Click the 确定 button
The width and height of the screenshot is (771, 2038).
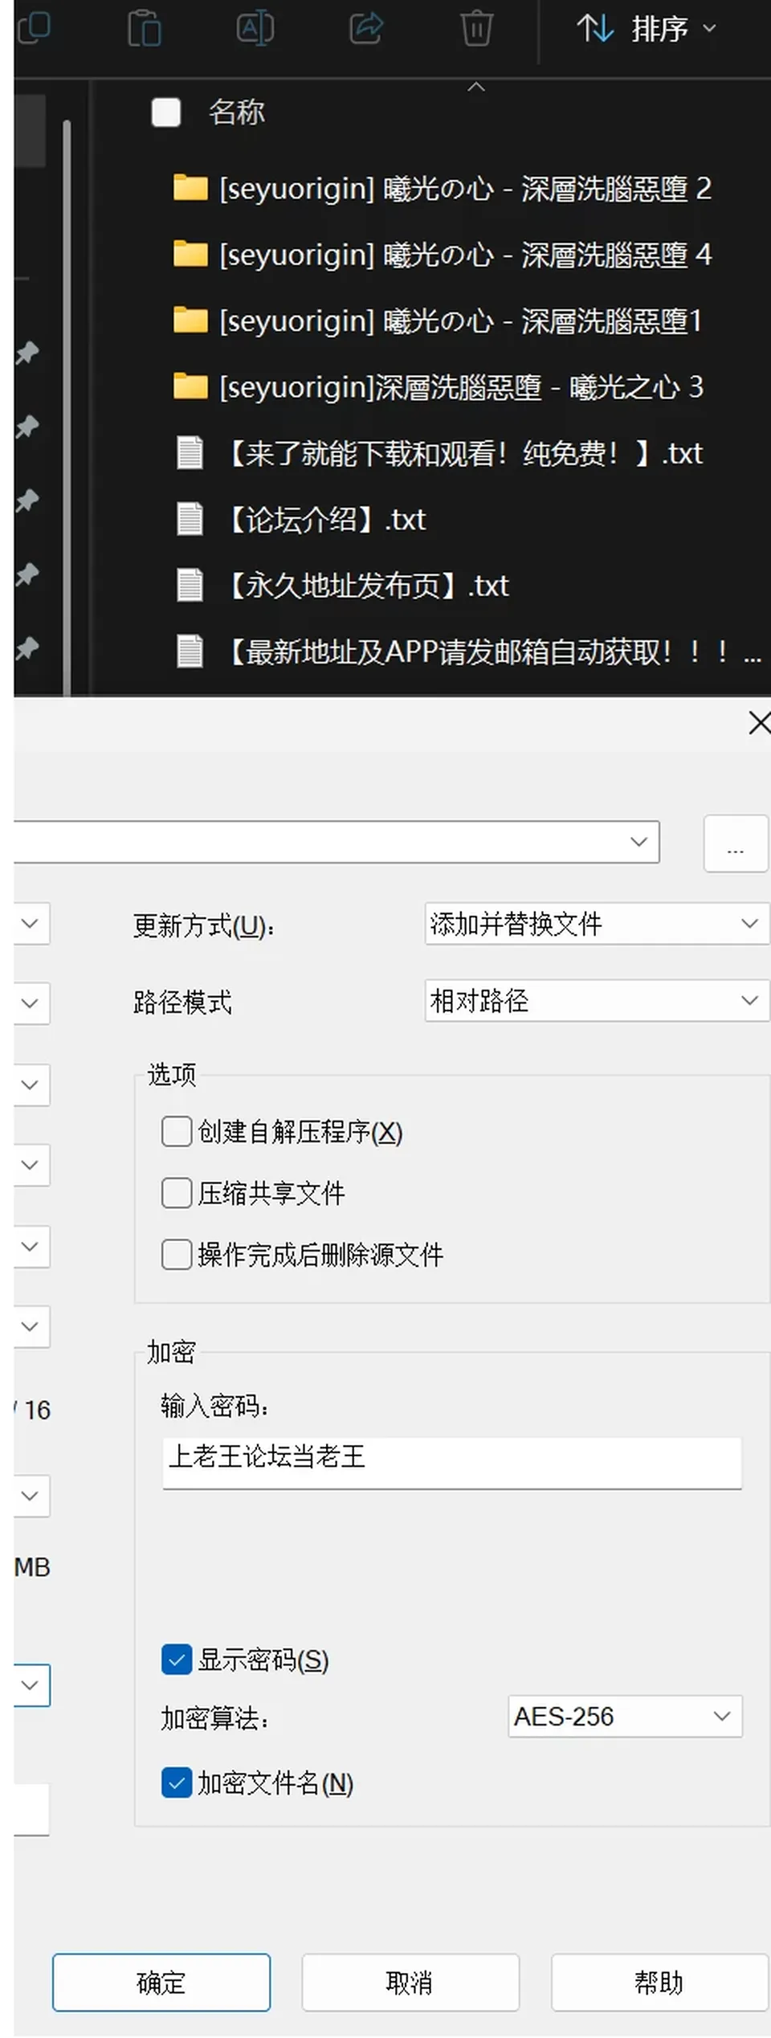tap(161, 1983)
